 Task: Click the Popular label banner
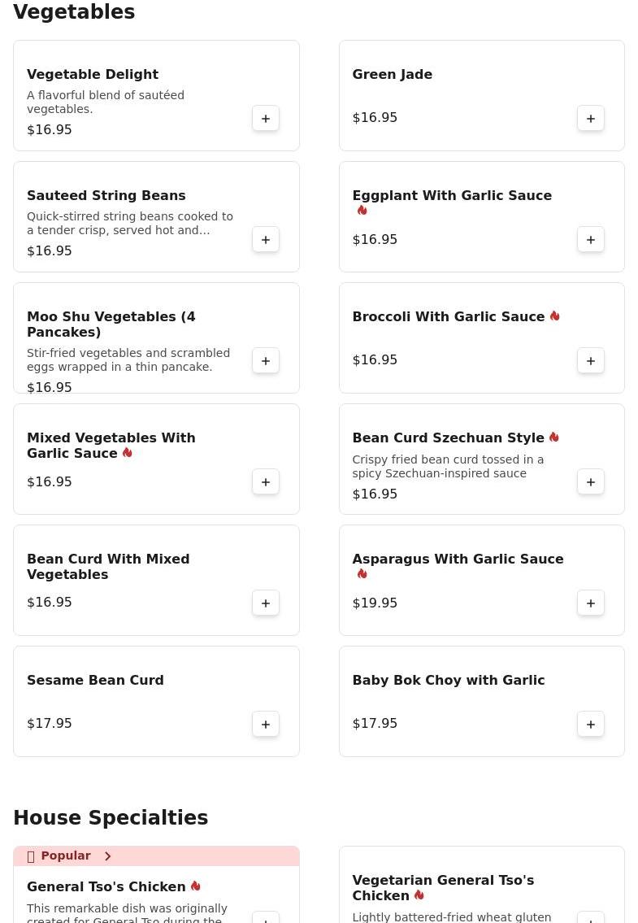66,856
